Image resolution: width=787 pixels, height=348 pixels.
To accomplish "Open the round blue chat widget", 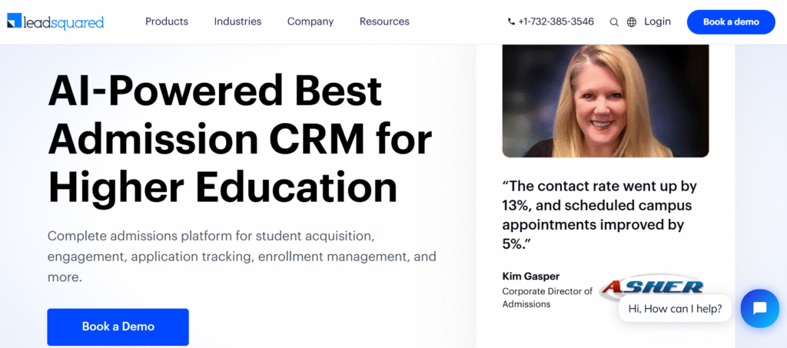I will click(759, 308).
